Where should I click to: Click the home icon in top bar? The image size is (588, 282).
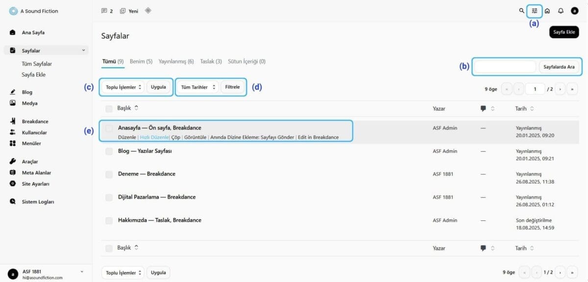pos(547,11)
